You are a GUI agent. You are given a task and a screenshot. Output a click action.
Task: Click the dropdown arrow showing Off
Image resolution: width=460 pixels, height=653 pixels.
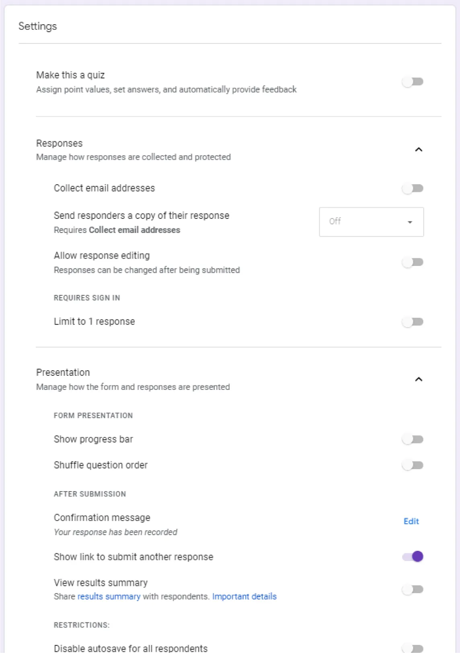[x=409, y=222]
